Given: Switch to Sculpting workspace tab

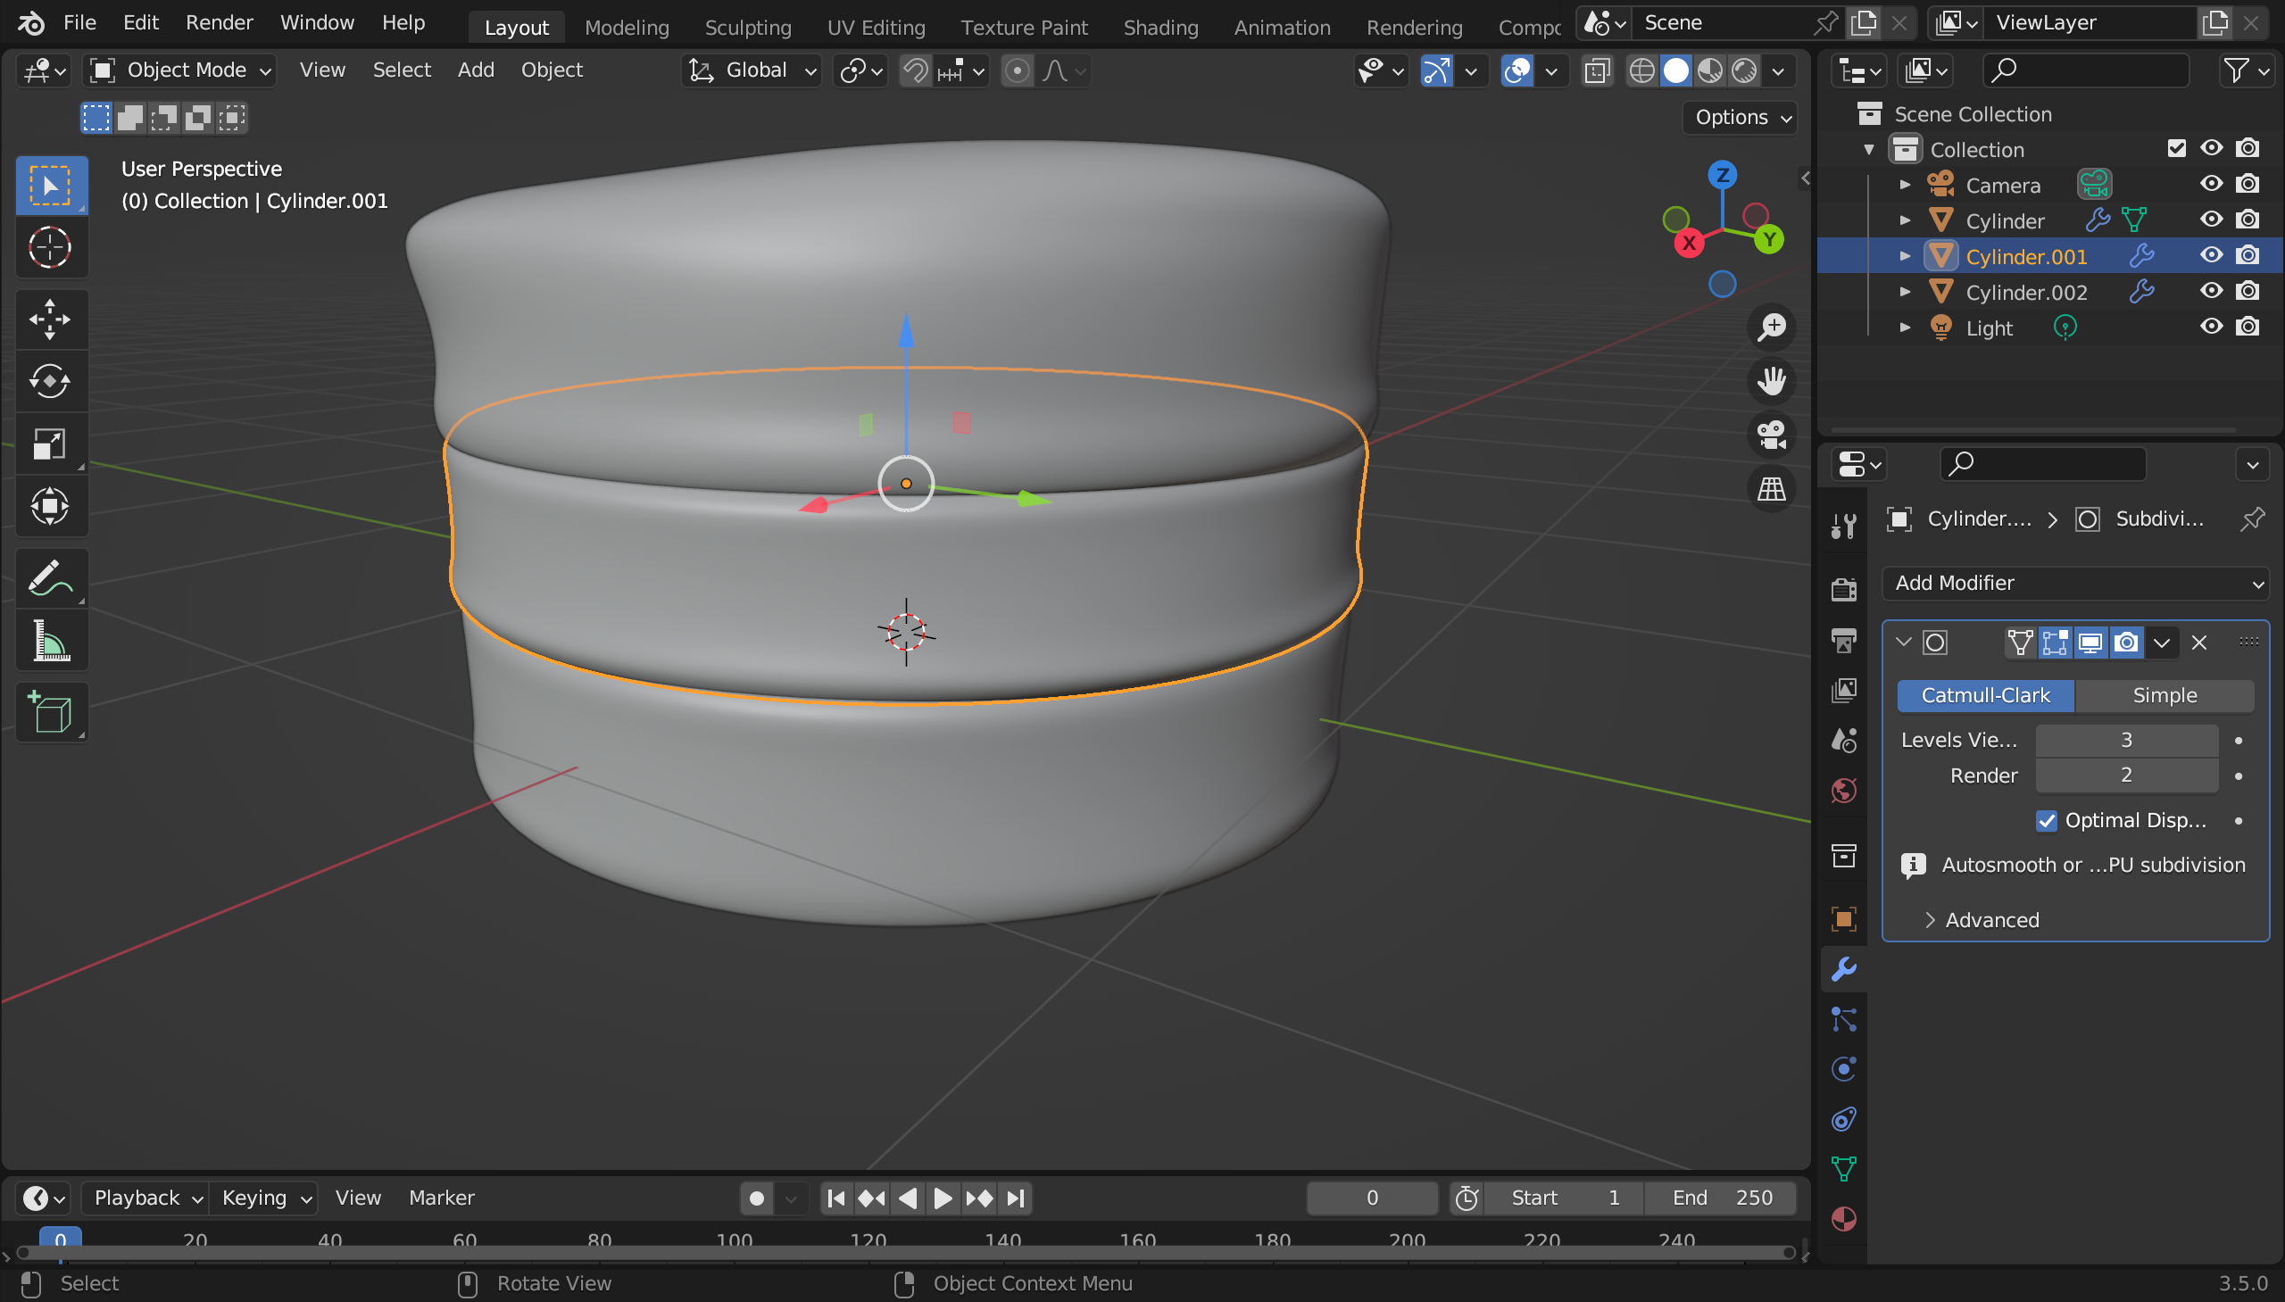Looking at the screenshot, I should [748, 28].
